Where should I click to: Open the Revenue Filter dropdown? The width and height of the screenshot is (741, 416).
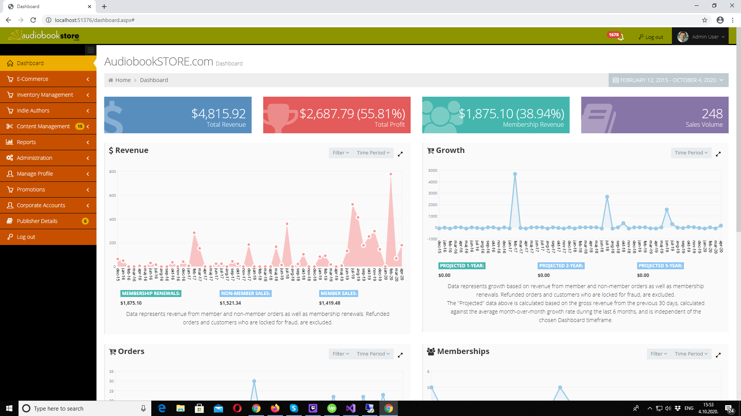341,153
